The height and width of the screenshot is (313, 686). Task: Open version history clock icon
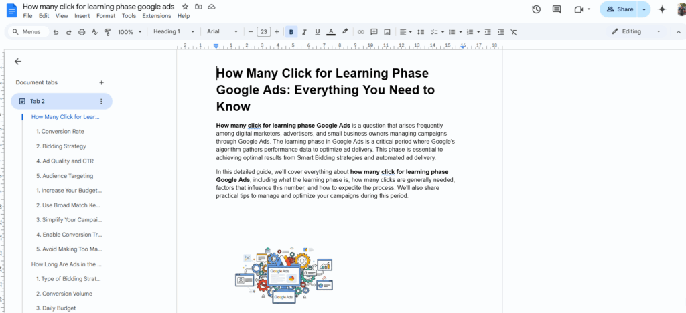[537, 9]
